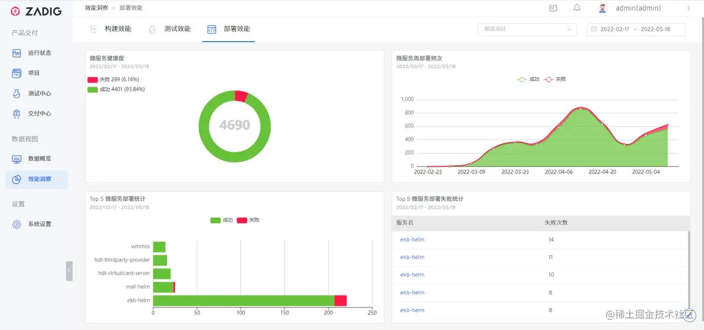Image resolution: width=704 pixels, height=330 pixels.
Task: Toggle 失败 series in weekly frequency legend
Action: pos(555,79)
